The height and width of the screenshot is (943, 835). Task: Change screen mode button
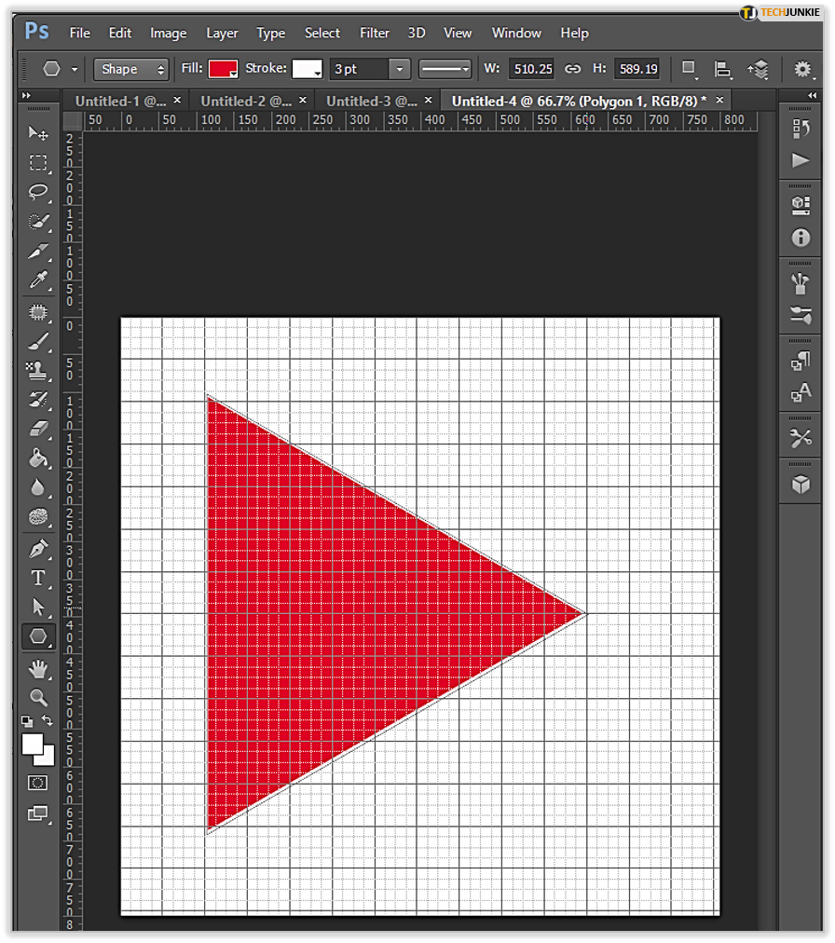38,813
